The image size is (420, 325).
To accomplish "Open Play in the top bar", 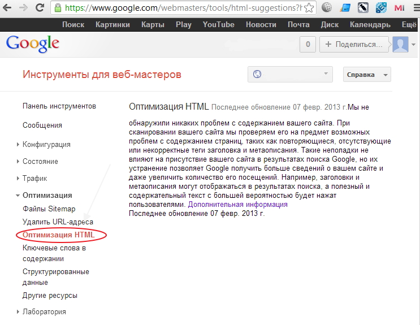I will 184,25.
